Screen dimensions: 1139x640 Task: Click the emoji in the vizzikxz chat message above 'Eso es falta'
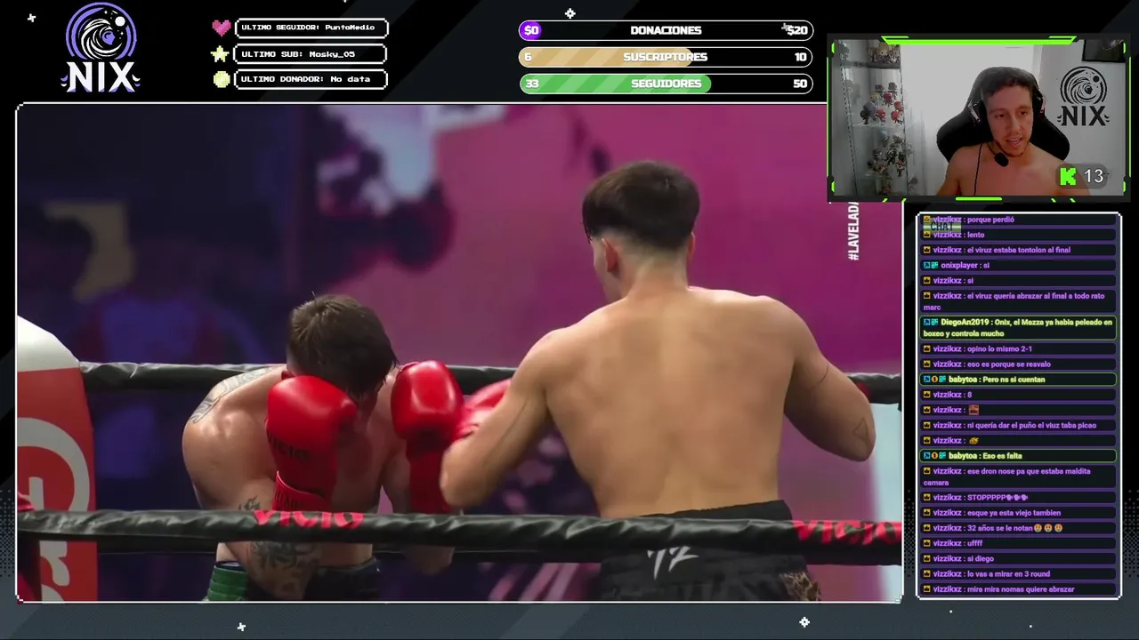tap(973, 441)
